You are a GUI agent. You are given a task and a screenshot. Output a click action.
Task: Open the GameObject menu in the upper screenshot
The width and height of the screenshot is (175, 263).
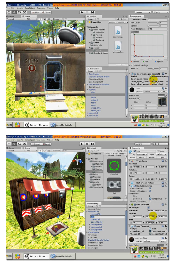(x=30, y=8)
